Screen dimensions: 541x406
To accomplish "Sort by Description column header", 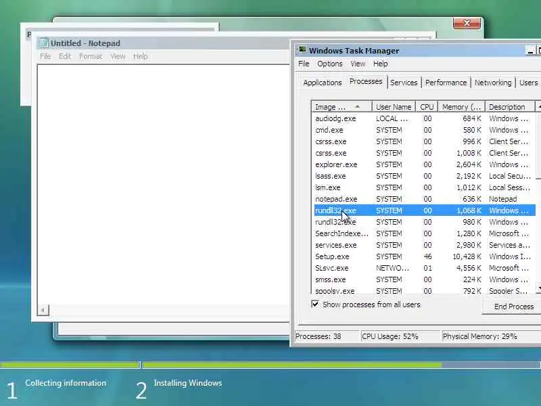I will click(510, 107).
